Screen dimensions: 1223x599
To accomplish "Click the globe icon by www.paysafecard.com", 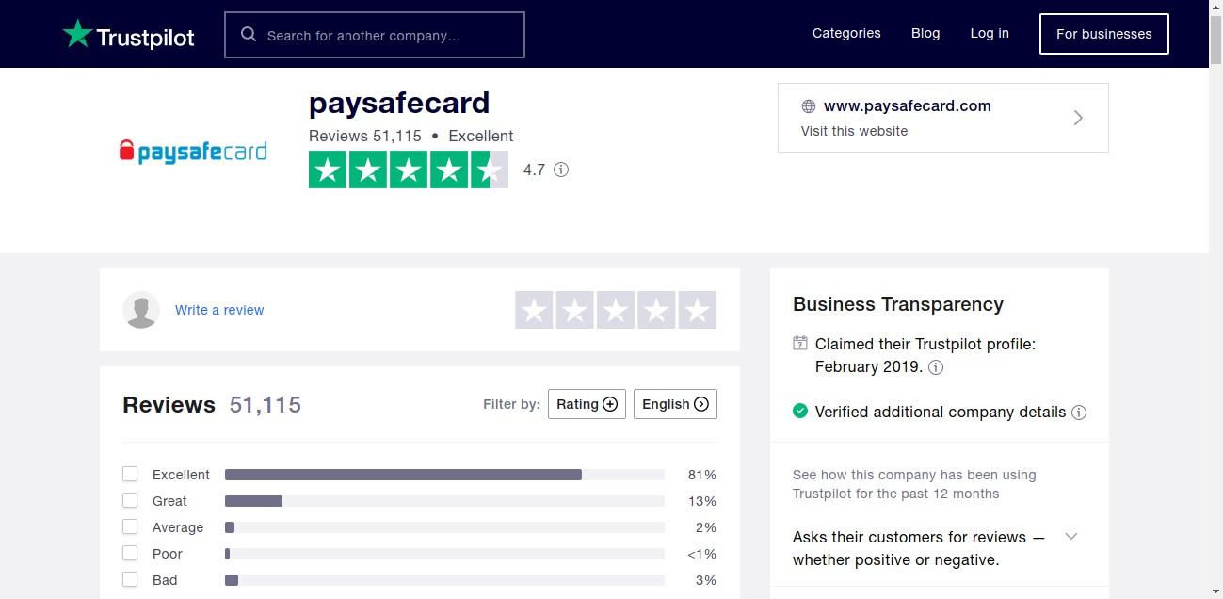I will click(x=808, y=106).
